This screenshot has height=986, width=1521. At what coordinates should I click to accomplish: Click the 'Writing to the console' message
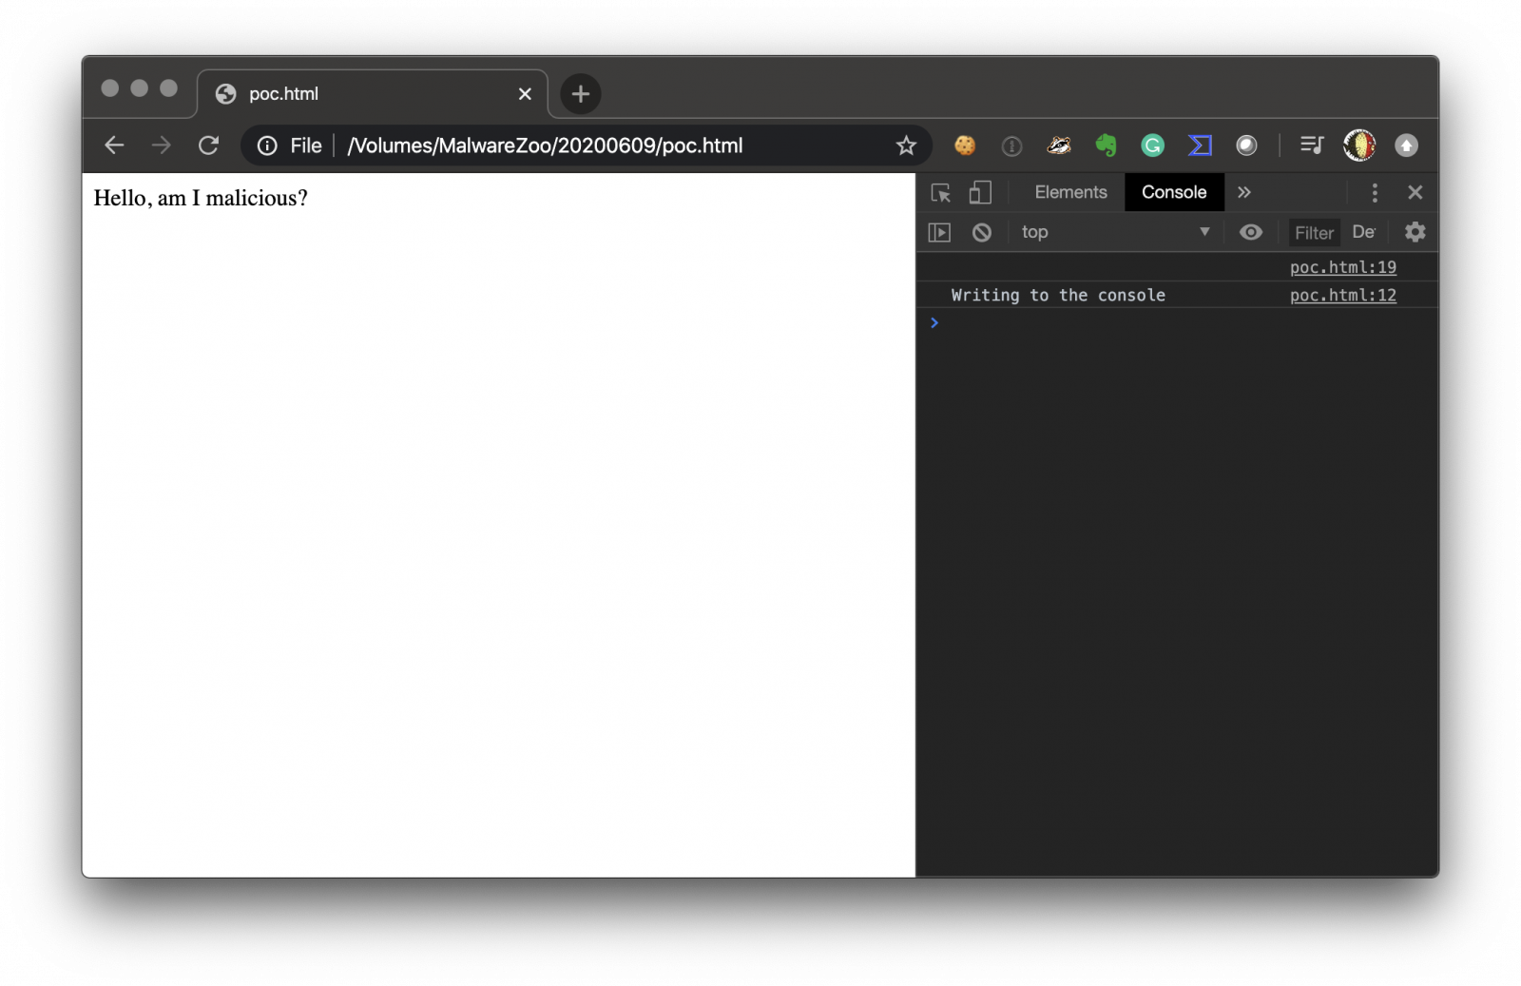1058,295
